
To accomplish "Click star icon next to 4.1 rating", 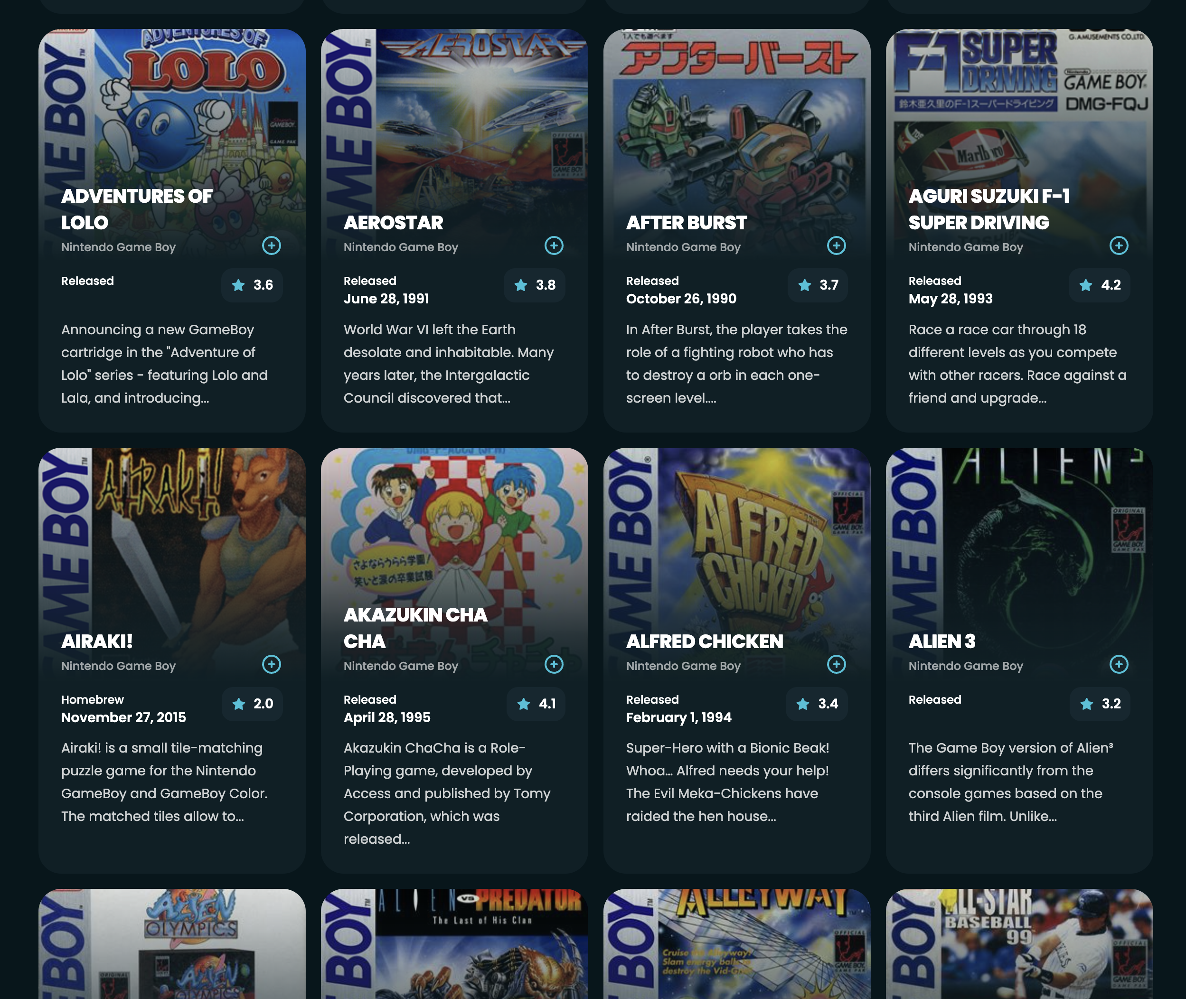I will click(x=523, y=703).
